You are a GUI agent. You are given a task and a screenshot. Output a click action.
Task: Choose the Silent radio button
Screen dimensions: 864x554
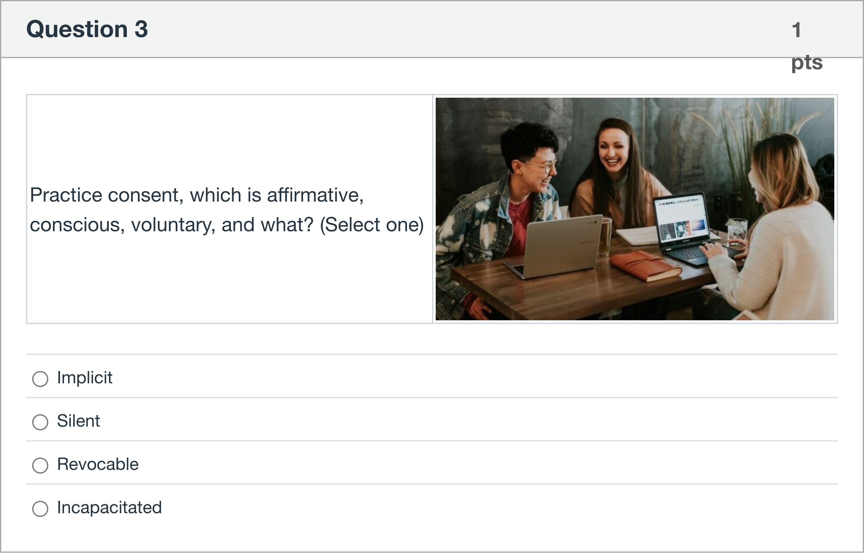[40, 422]
